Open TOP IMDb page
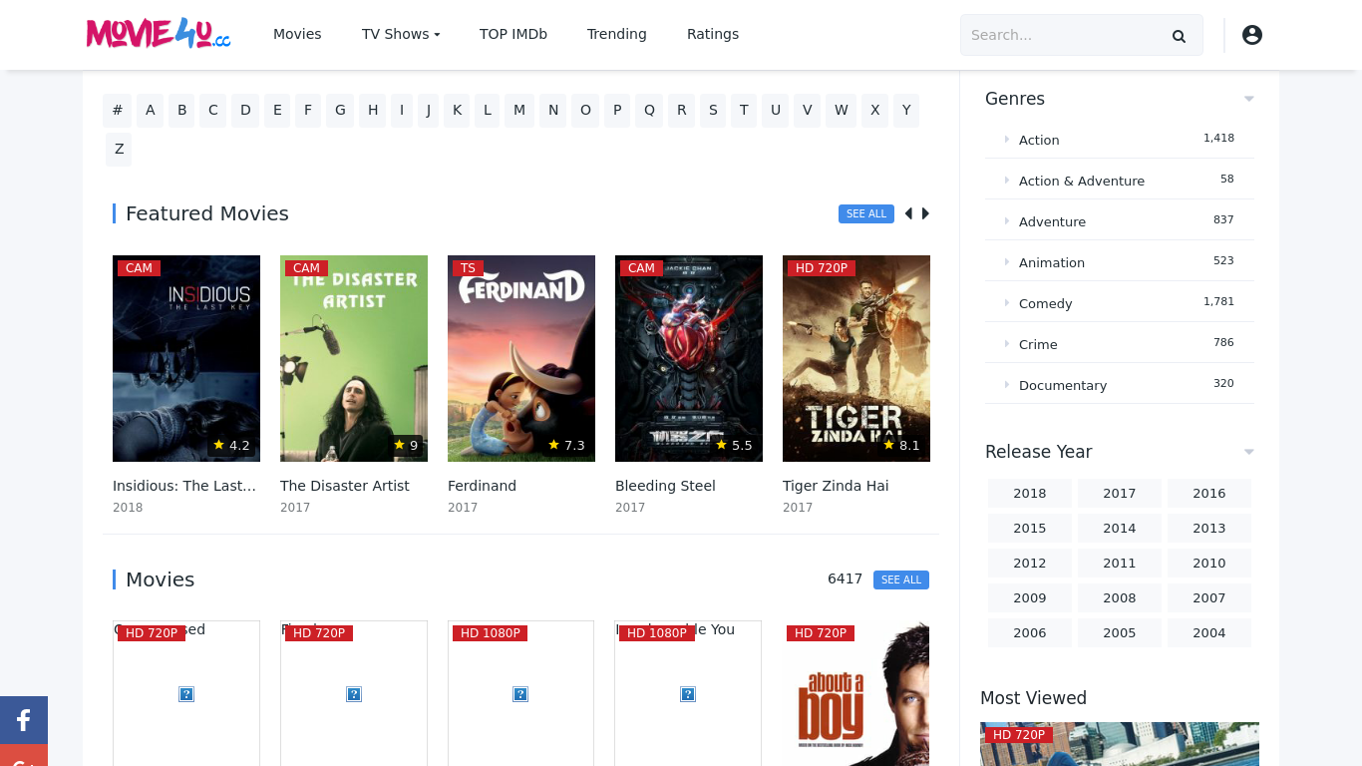This screenshot has width=1362, height=766. coord(513,34)
